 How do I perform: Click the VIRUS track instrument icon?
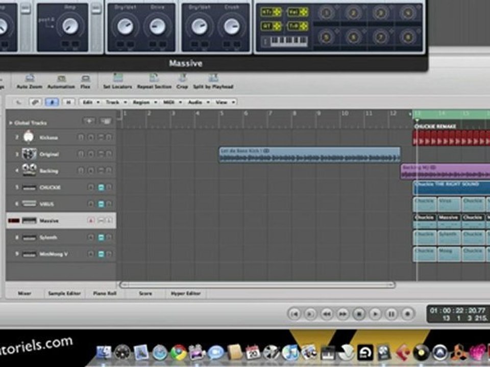29,204
